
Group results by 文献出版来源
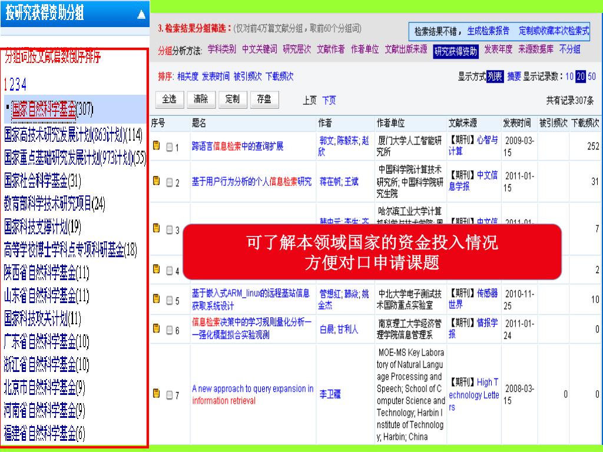pyautogui.click(x=406, y=49)
